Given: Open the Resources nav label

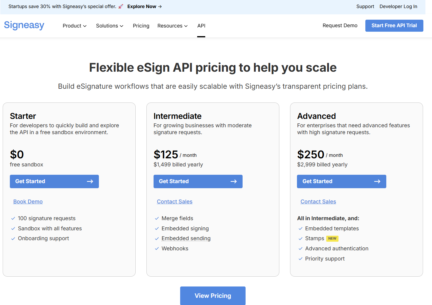Looking at the screenshot, I should pos(170,26).
